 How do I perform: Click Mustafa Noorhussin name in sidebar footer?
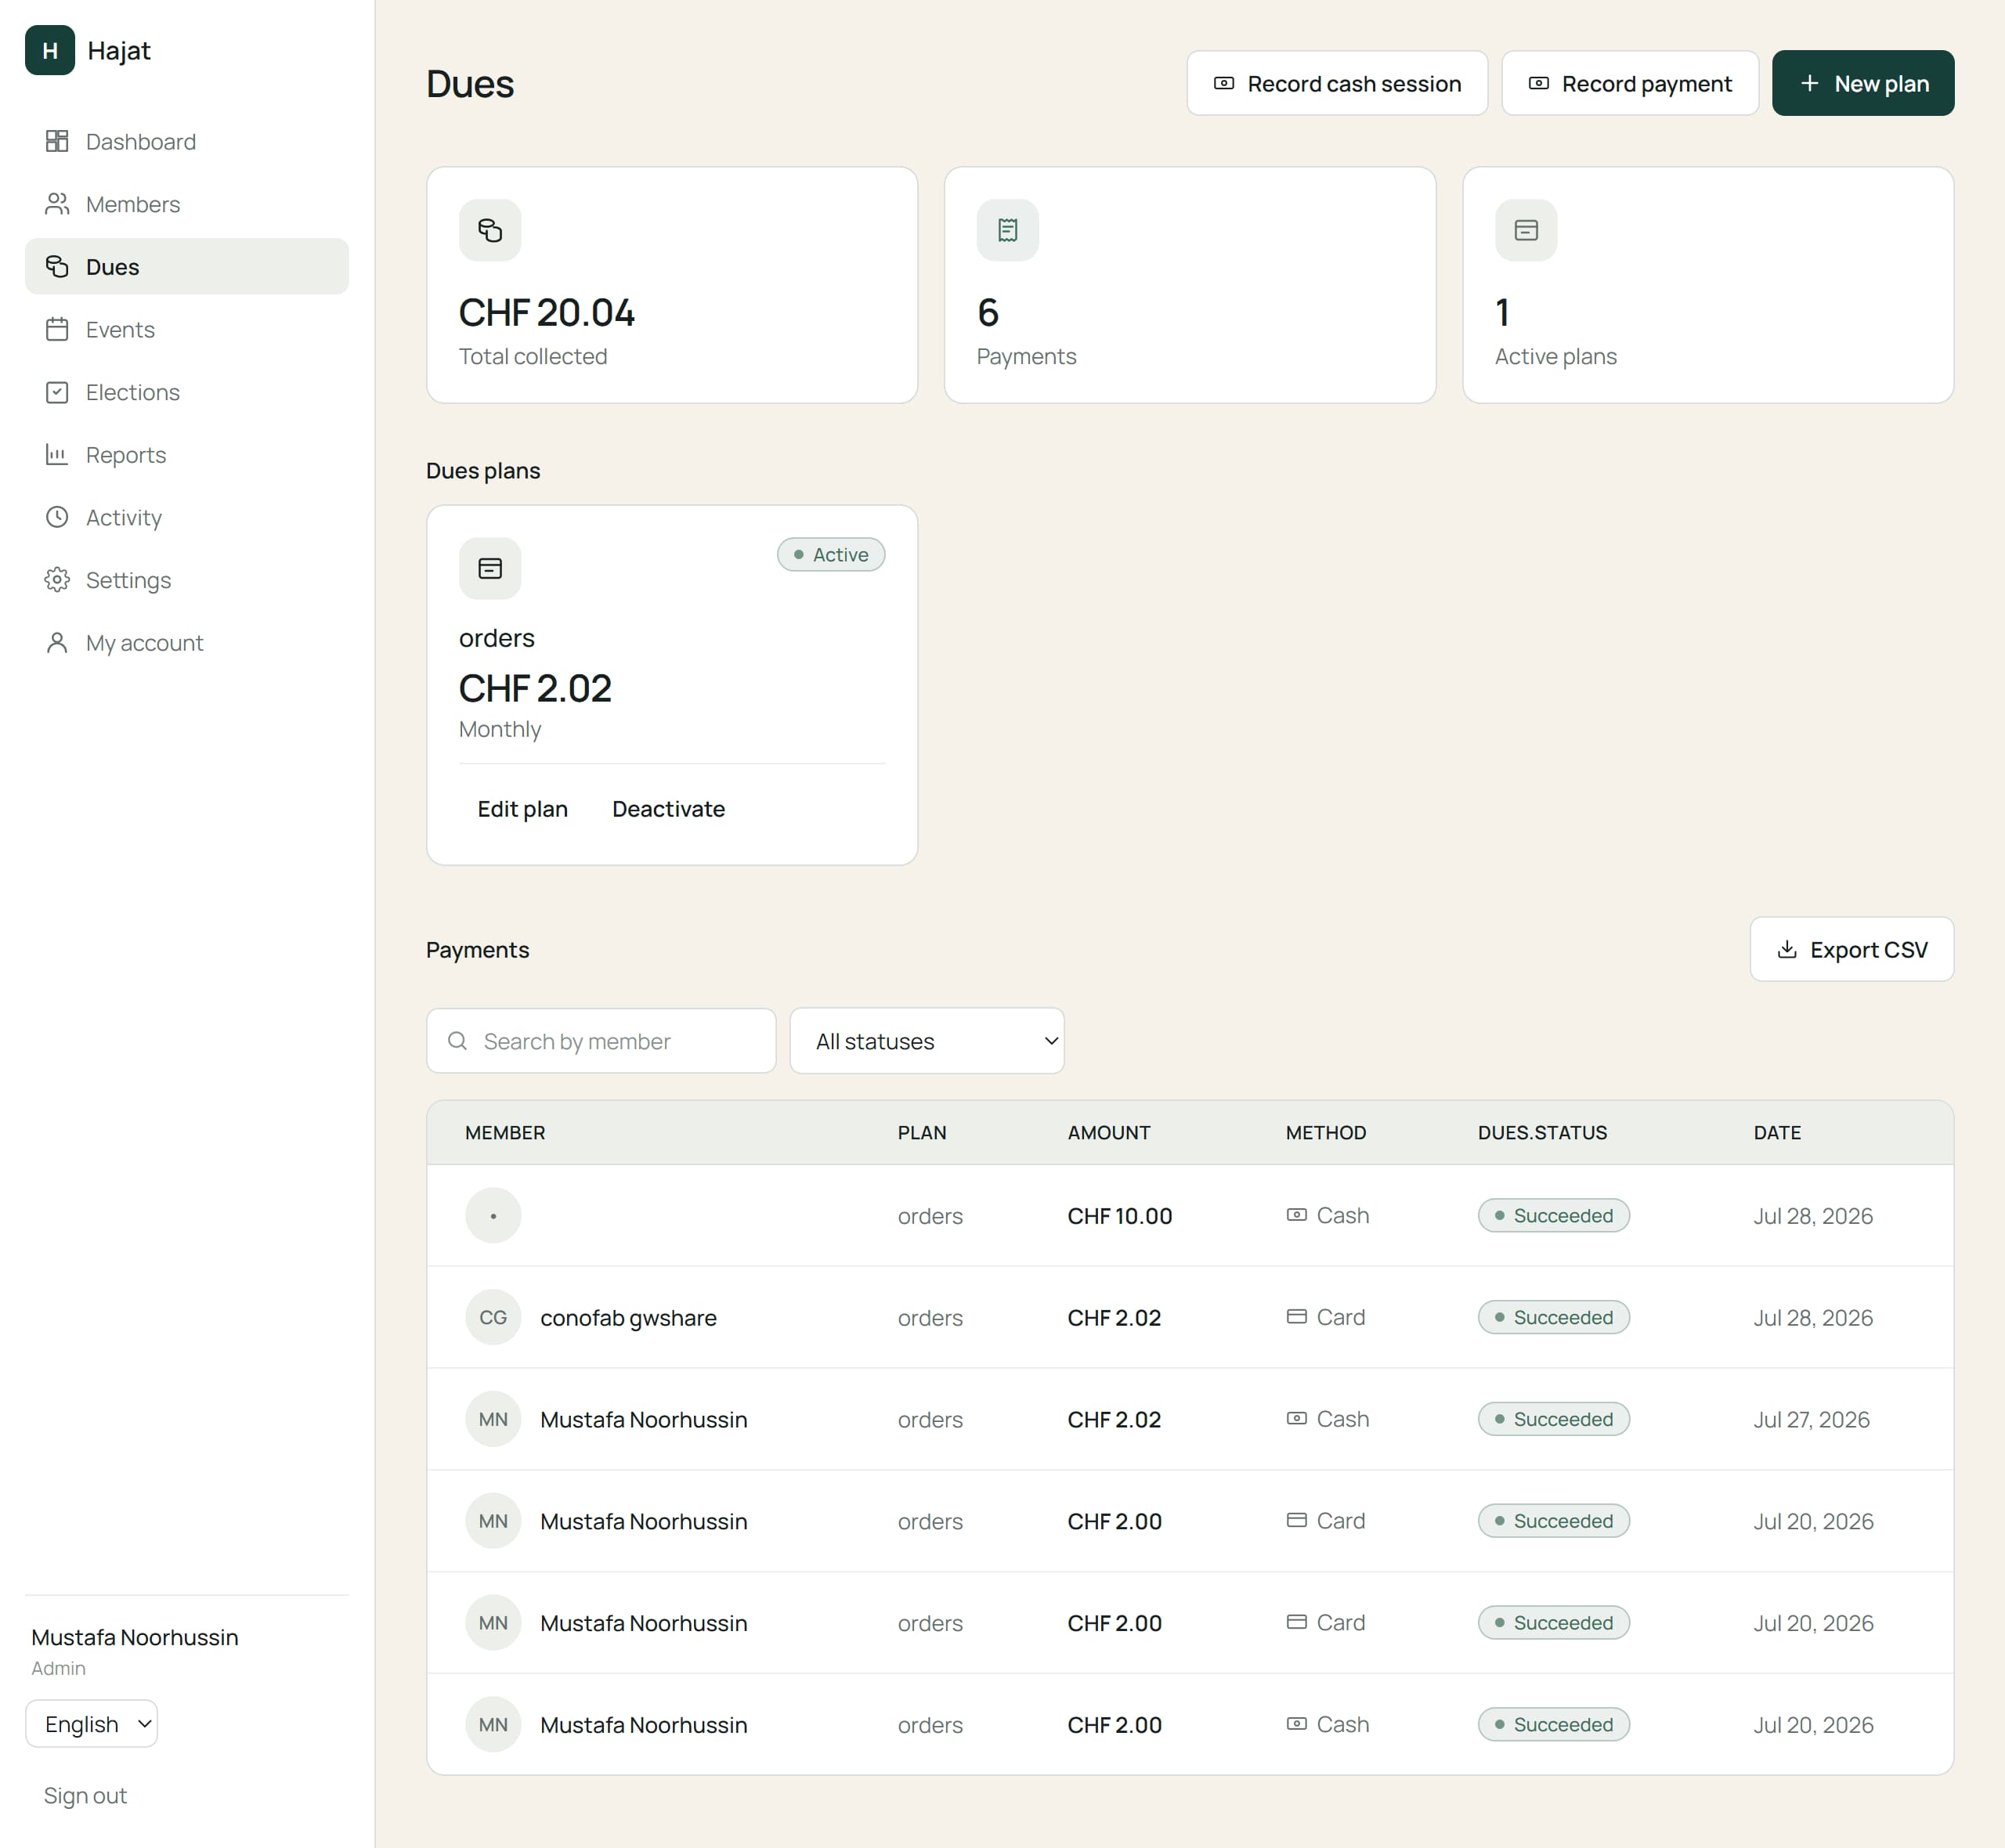(135, 1637)
